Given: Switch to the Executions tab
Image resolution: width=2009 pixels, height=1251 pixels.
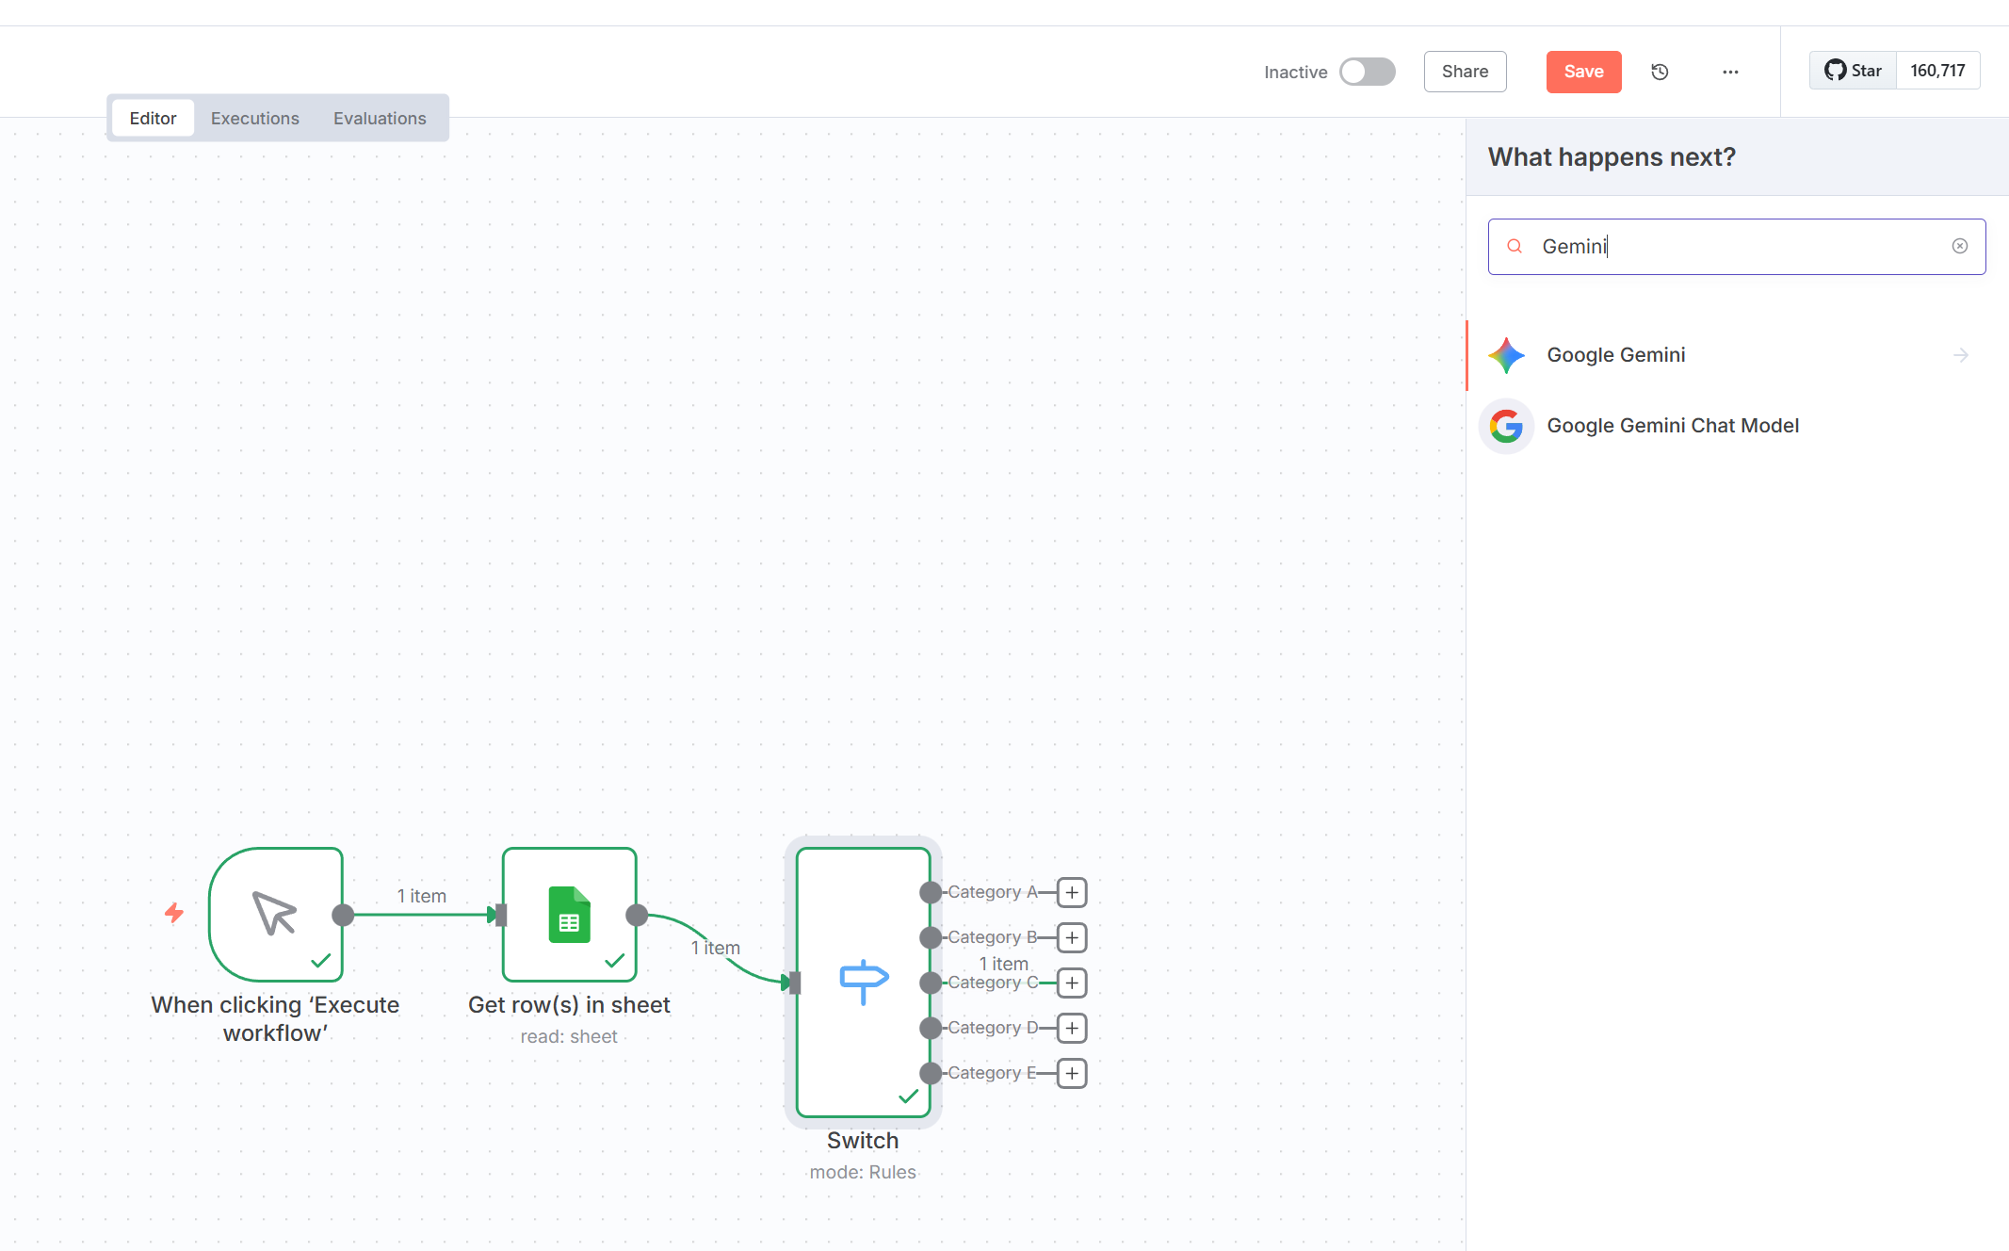Looking at the screenshot, I should [254, 118].
